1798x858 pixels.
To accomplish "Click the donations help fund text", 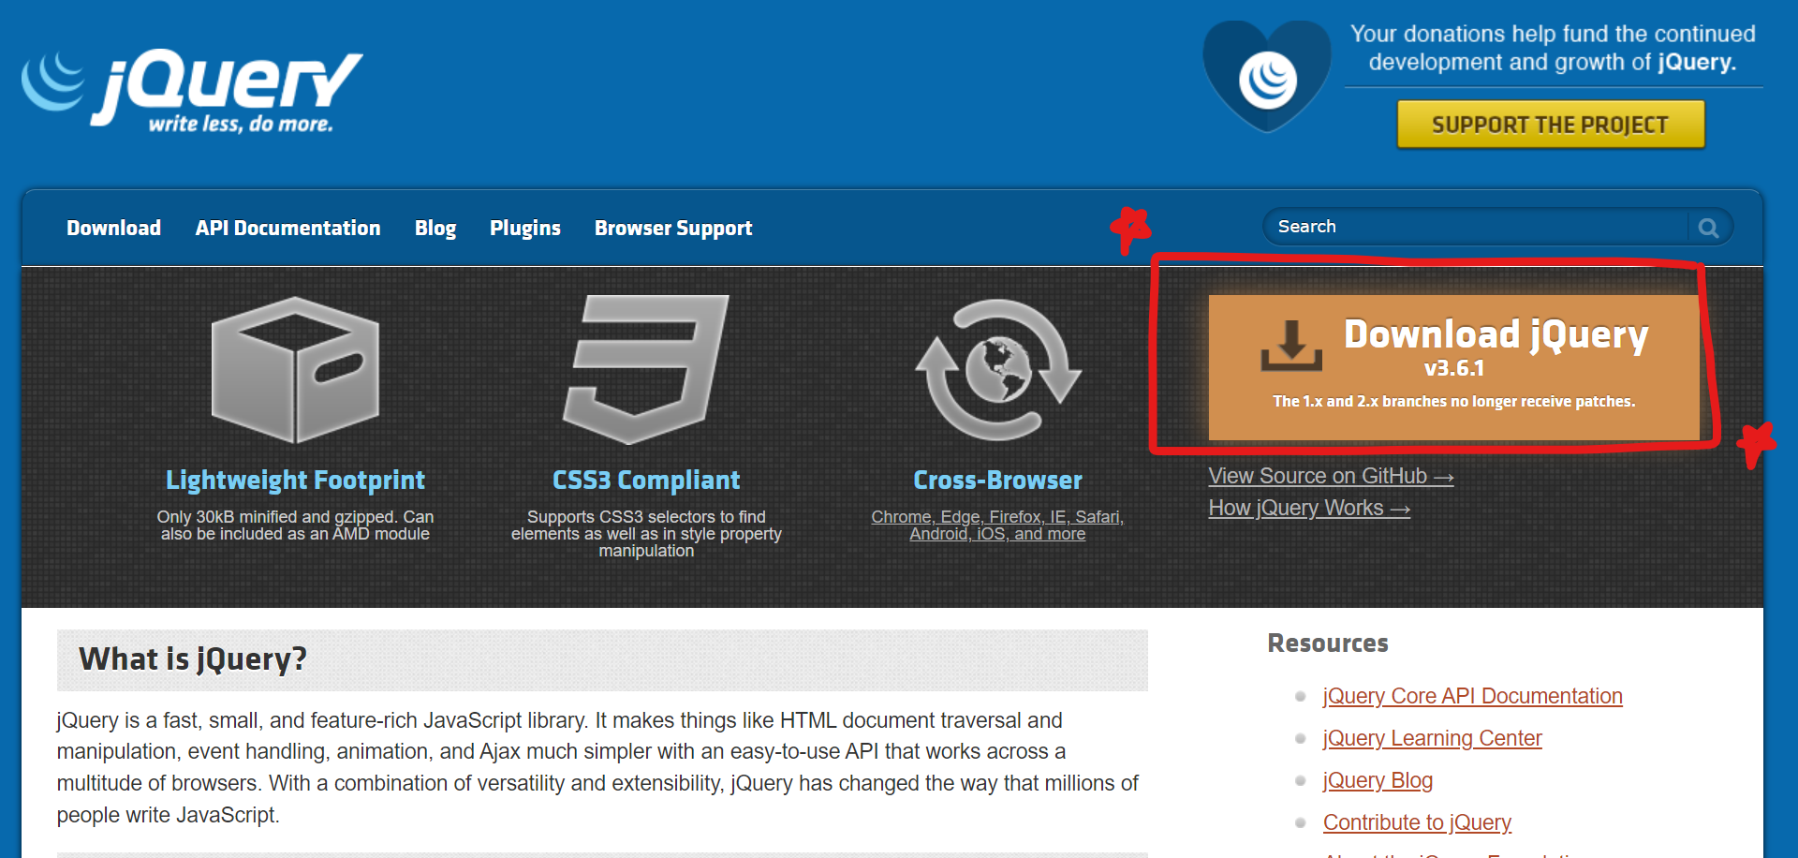I will (1553, 48).
